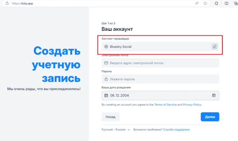Click the Далее button

(x=210, y=117)
